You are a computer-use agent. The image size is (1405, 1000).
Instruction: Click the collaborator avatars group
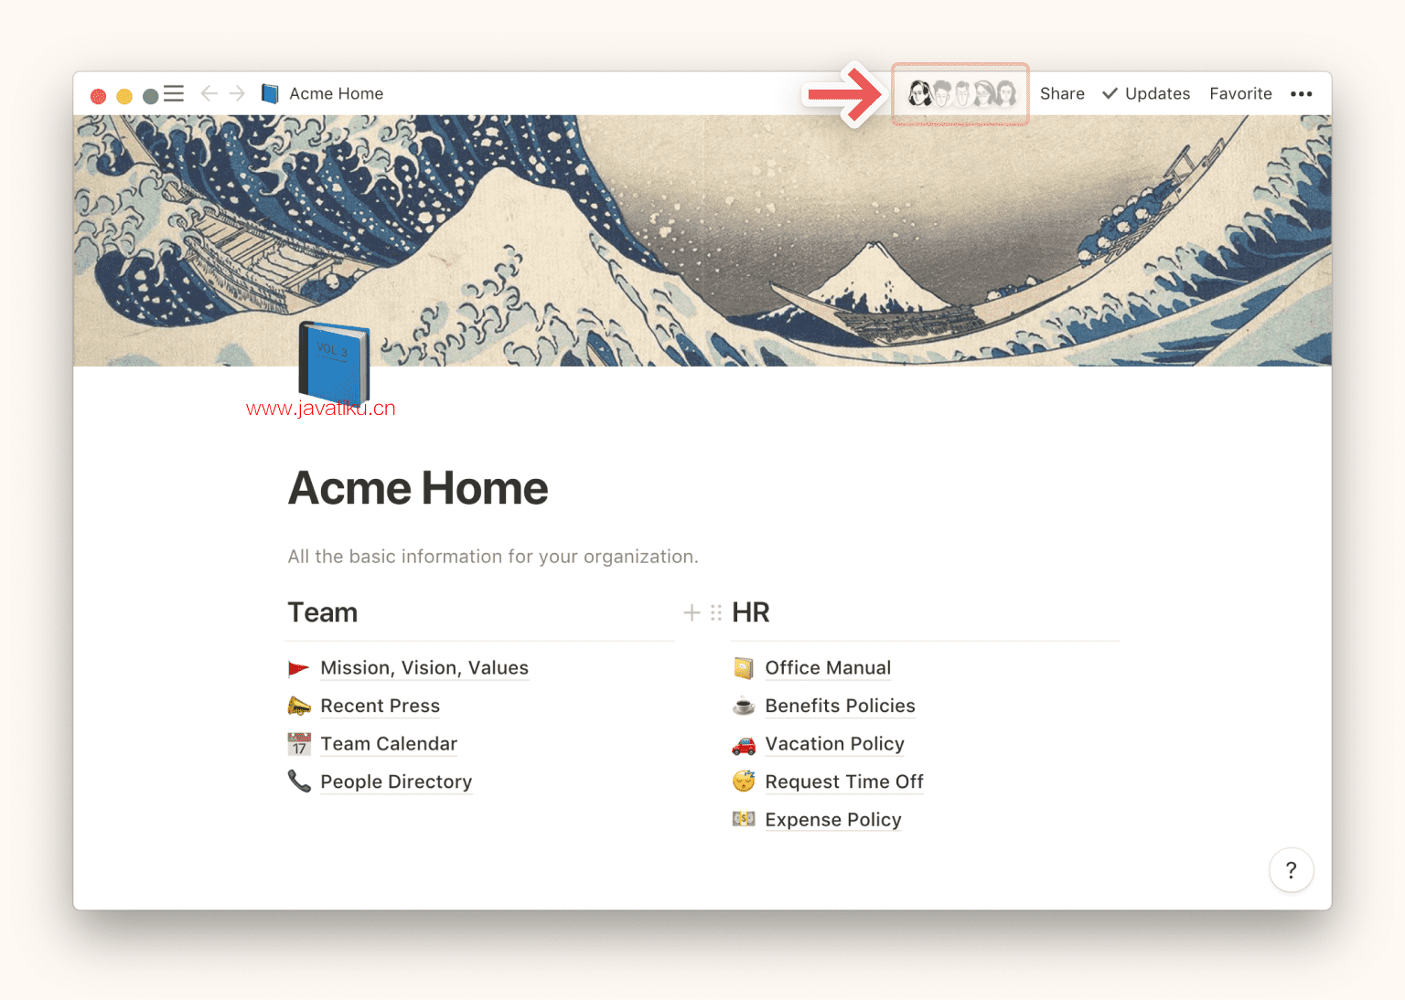point(961,93)
